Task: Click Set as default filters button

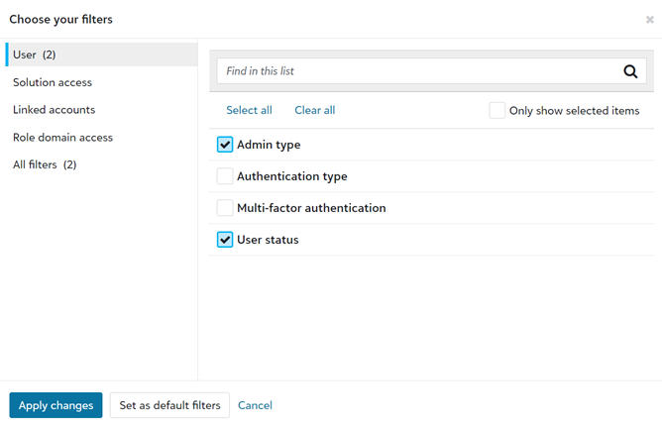Action: point(169,405)
